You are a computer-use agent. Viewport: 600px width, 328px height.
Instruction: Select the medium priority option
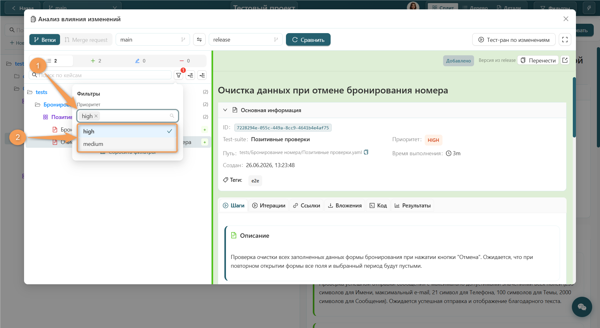click(x=127, y=144)
